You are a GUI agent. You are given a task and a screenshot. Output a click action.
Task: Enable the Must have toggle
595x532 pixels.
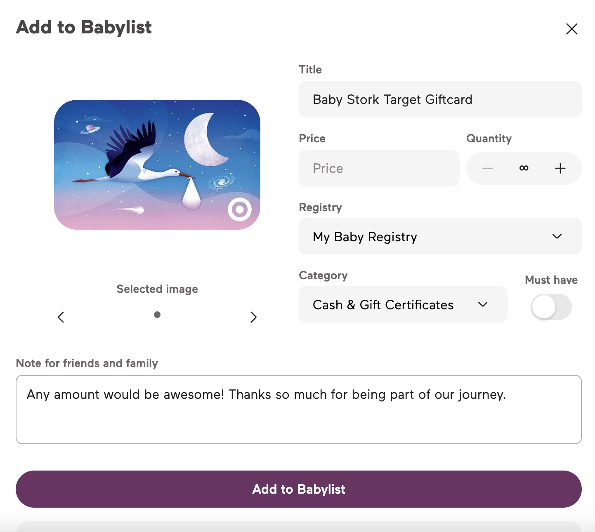tap(551, 307)
